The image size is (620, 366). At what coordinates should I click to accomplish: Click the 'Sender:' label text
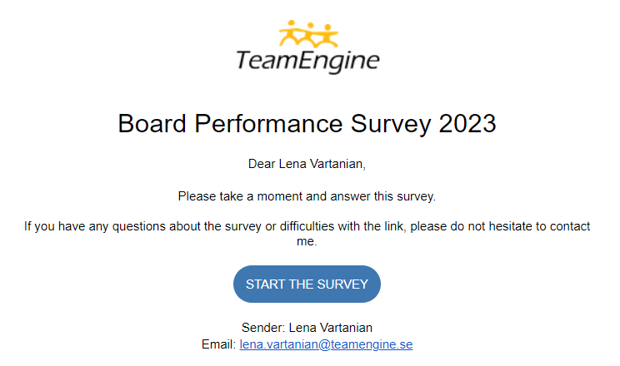tap(262, 328)
